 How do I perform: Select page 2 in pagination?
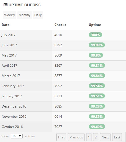click(96, 137)
